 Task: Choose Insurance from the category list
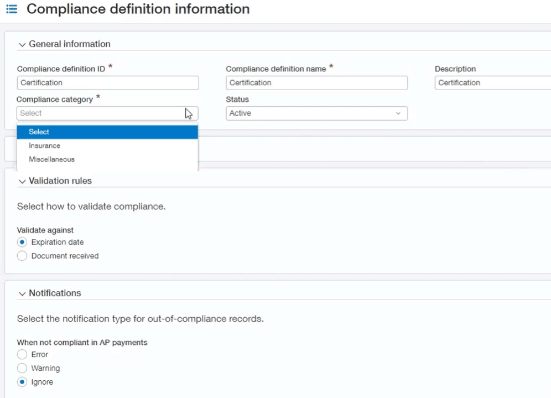tap(44, 146)
